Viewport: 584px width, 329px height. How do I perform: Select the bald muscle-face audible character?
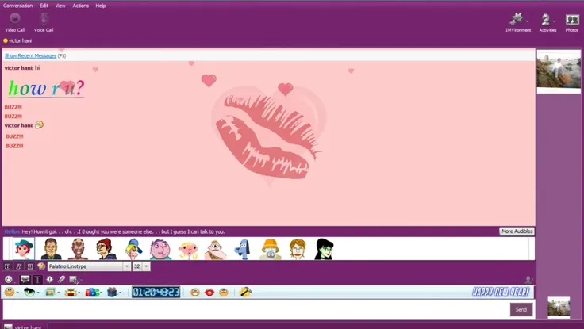click(79, 249)
